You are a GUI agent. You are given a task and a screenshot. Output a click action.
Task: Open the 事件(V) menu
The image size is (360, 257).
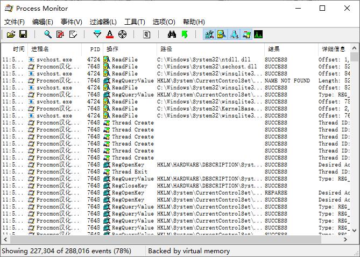point(72,22)
